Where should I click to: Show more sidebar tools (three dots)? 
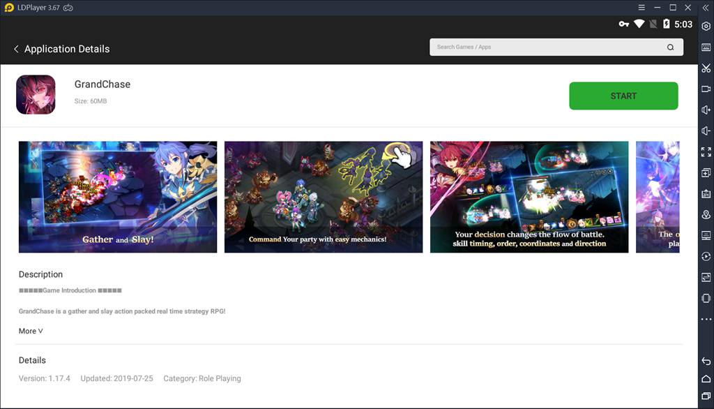coord(706,319)
